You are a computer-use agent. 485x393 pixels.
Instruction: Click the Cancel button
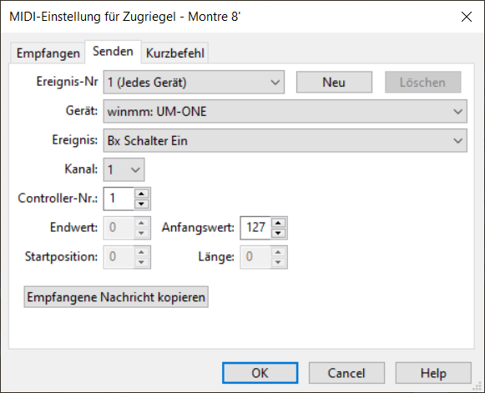pos(346,373)
